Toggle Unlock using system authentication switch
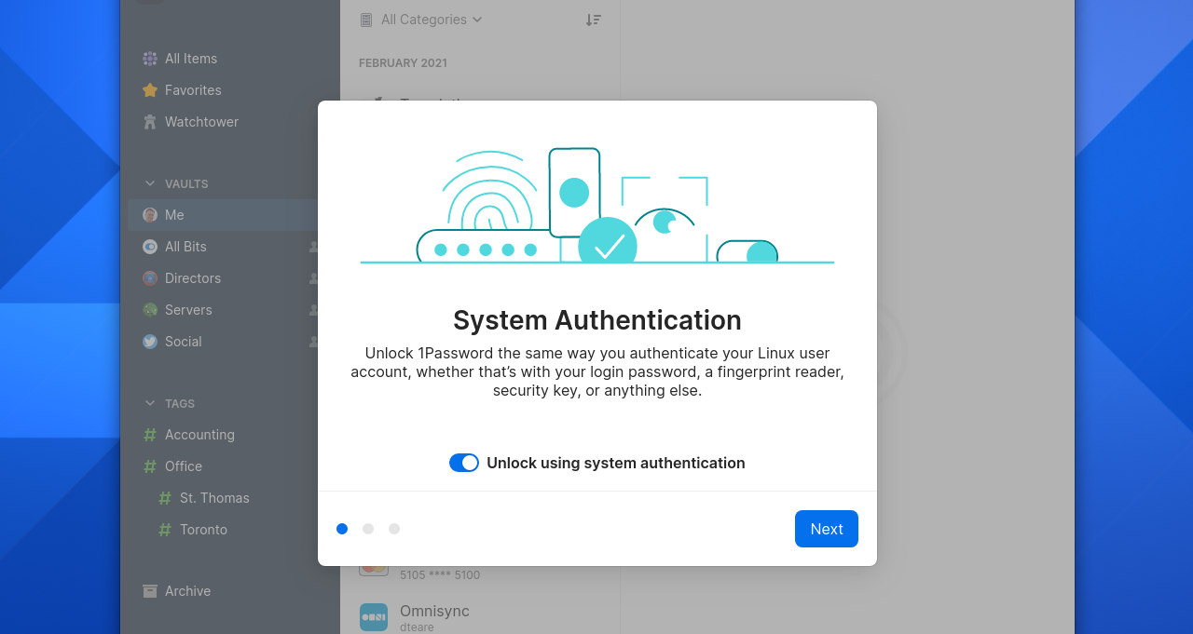The image size is (1193, 634). 464,463
